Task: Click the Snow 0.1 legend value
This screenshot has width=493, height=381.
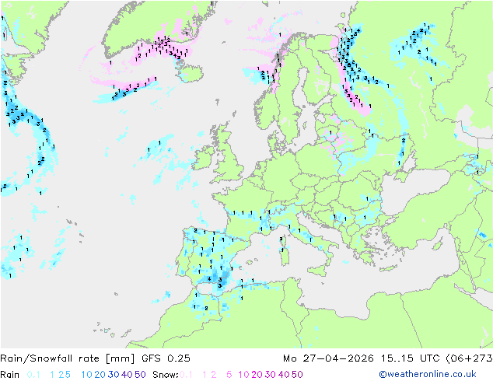Action: [x=186, y=375]
